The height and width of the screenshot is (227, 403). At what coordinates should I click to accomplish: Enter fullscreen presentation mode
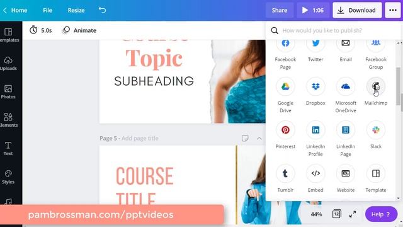tap(353, 214)
